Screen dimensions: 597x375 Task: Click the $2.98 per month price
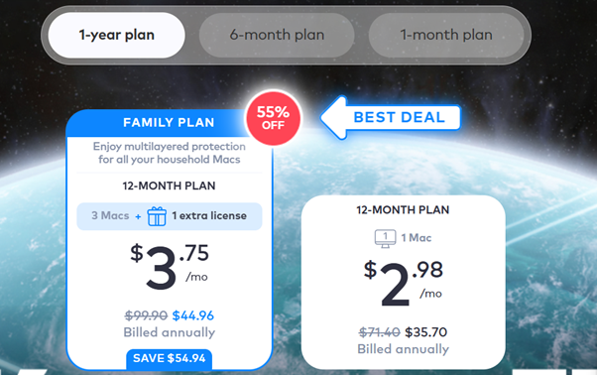click(404, 284)
